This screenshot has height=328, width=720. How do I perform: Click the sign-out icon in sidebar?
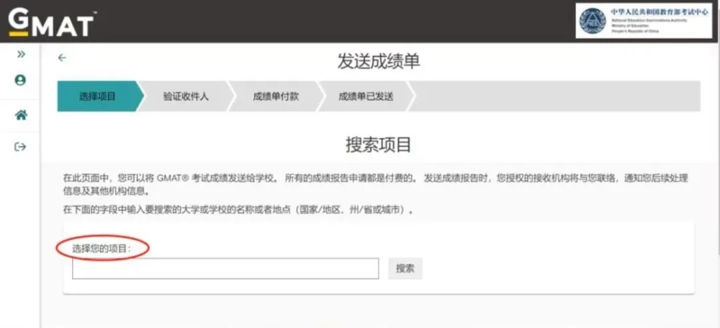20,147
